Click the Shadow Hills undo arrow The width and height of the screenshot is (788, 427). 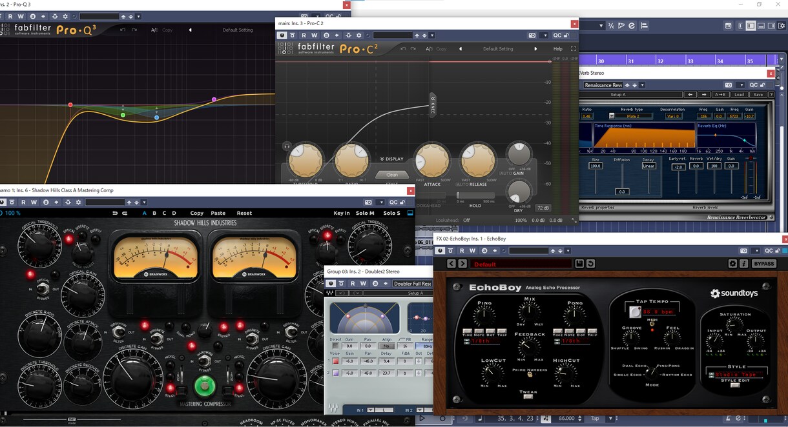pyautogui.click(x=115, y=213)
